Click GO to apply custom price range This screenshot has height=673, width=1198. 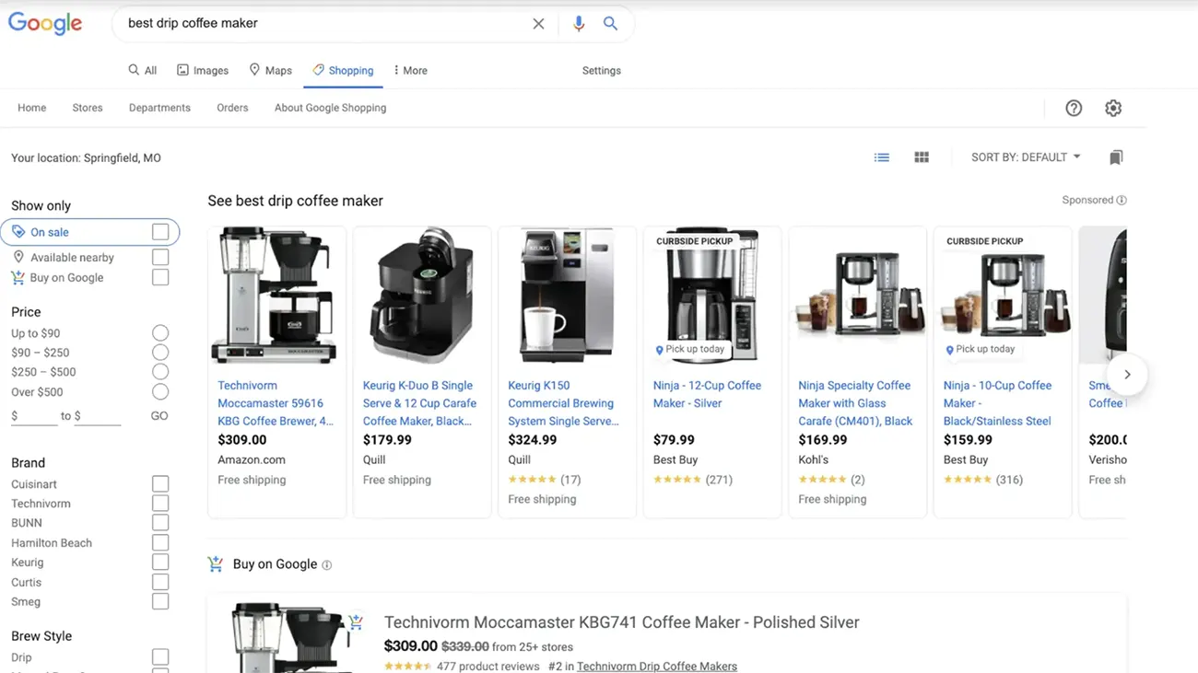(159, 416)
